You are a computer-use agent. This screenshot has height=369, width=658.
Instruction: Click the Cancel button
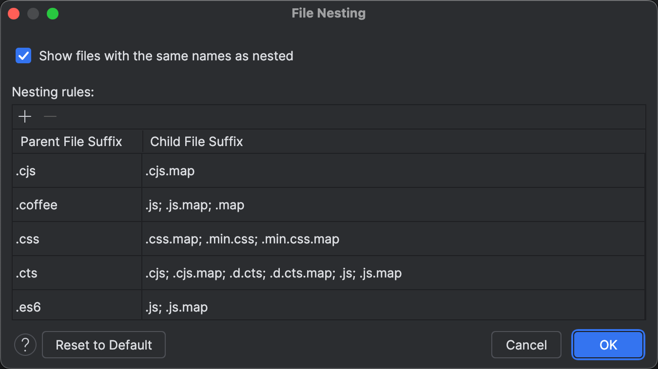[x=526, y=345]
